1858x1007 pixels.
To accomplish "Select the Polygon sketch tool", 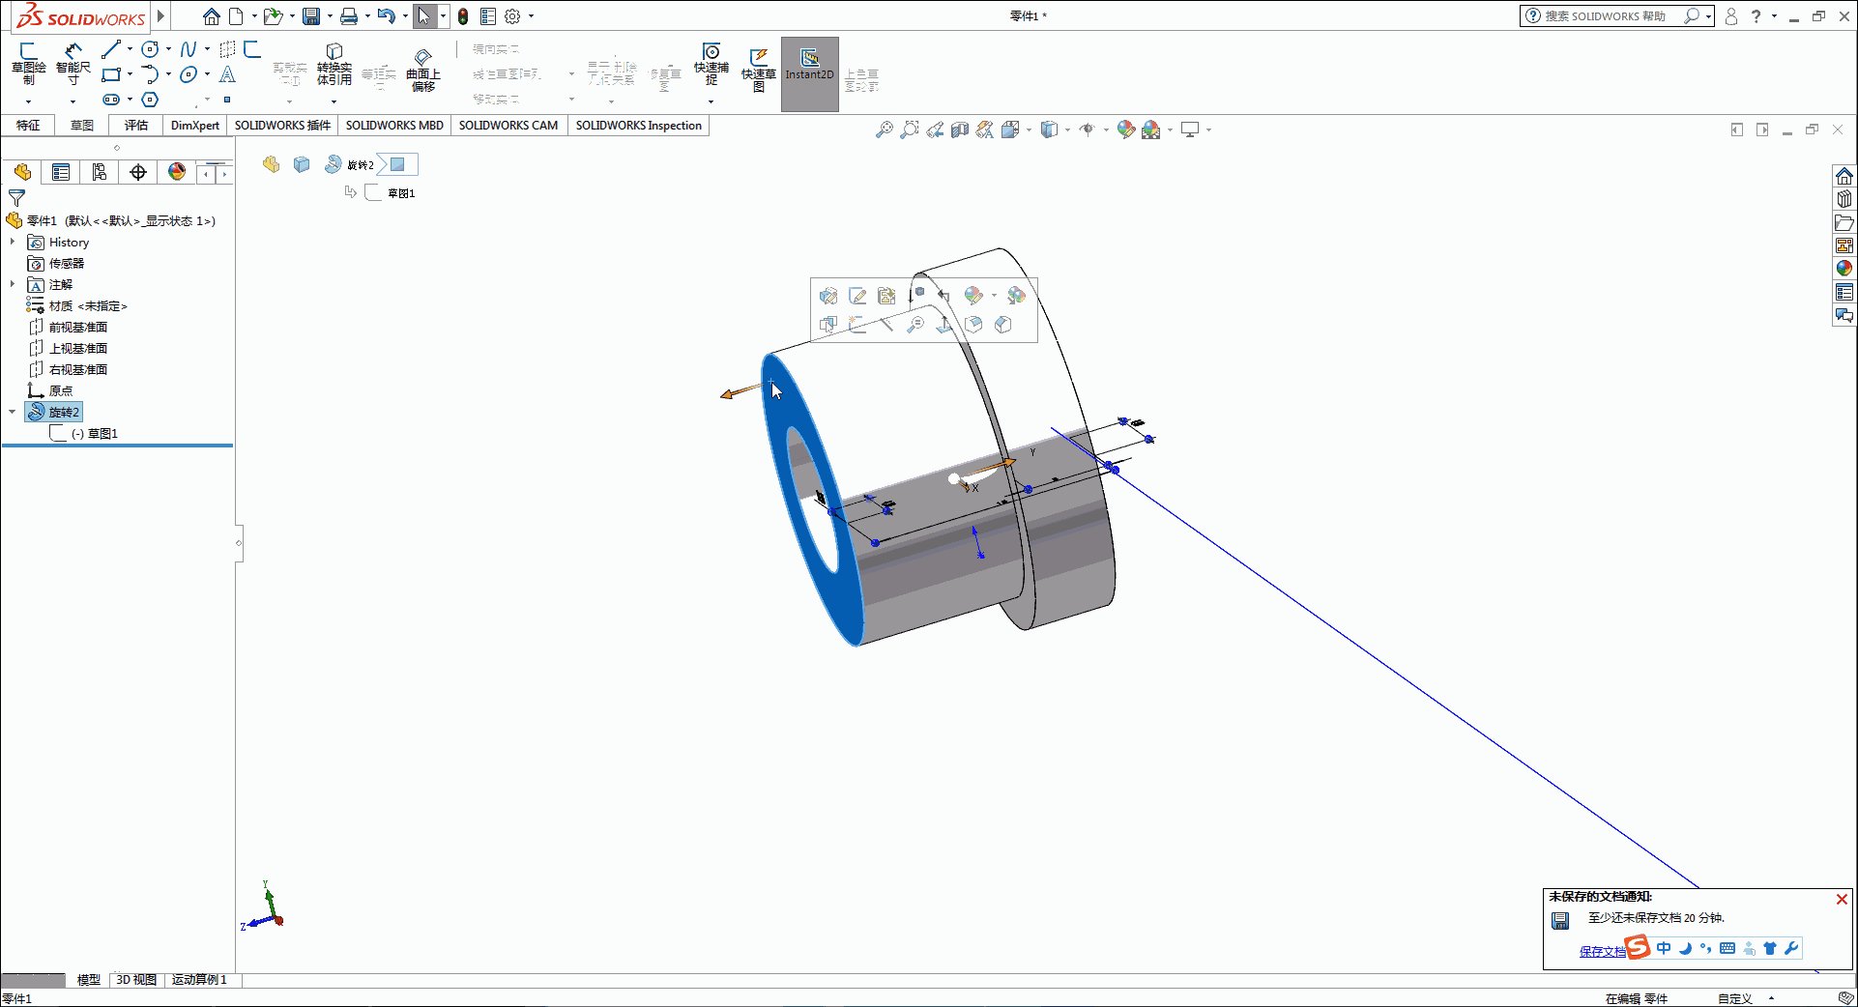I will 150,100.
